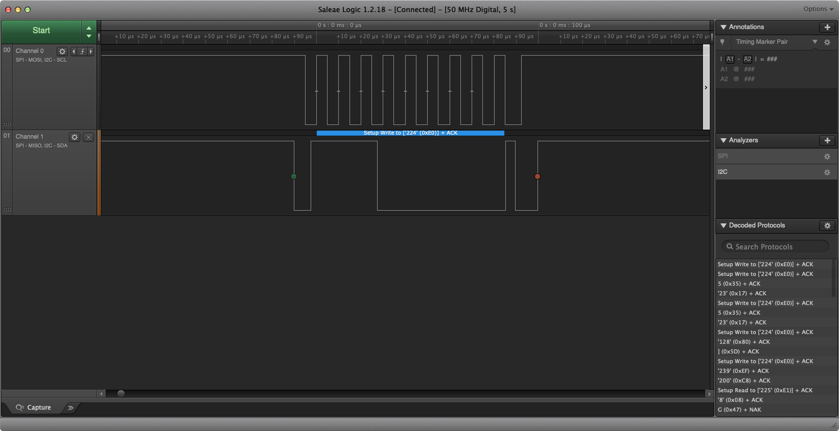Click the scrollbar left arrow
This screenshot has width=839, height=431.
click(x=101, y=394)
